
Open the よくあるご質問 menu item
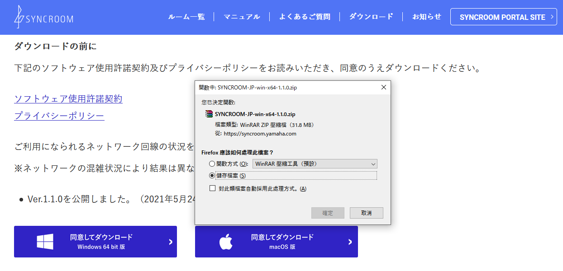coord(305,17)
